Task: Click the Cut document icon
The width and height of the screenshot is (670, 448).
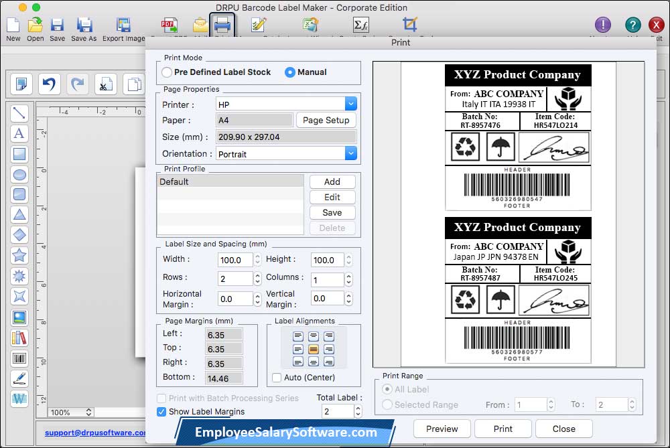Action: point(106,84)
